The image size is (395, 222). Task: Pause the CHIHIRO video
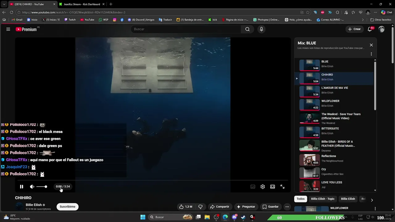pos(22,187)
